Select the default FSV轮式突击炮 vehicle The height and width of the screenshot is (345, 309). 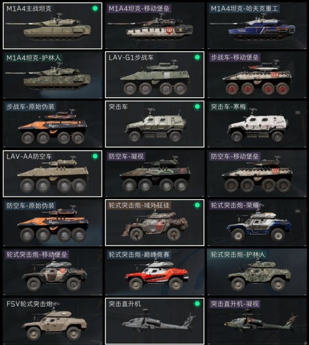[53, 321]
